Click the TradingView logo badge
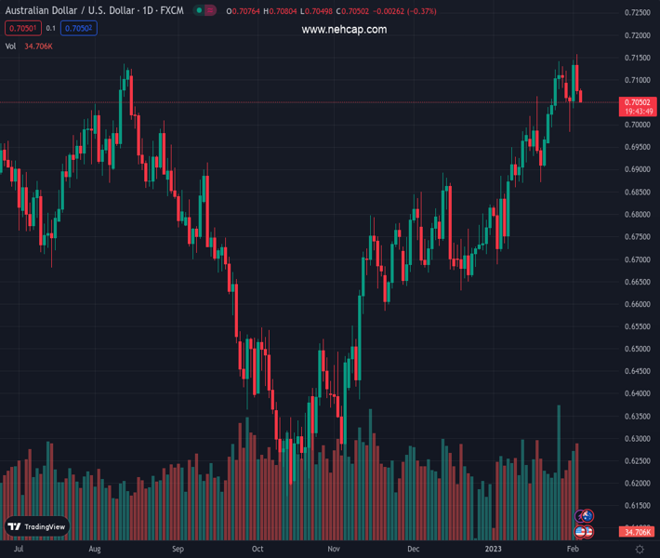Image resolution: width=660 pixels, height=558 pixels. [x=37, y=526]
